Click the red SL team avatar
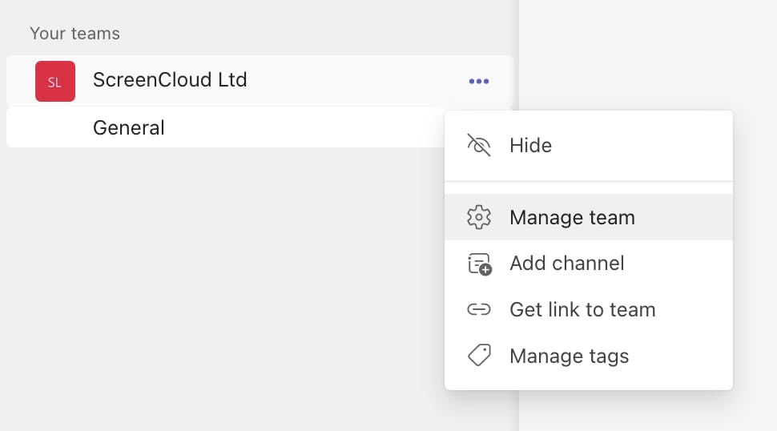 click(55, 81)
